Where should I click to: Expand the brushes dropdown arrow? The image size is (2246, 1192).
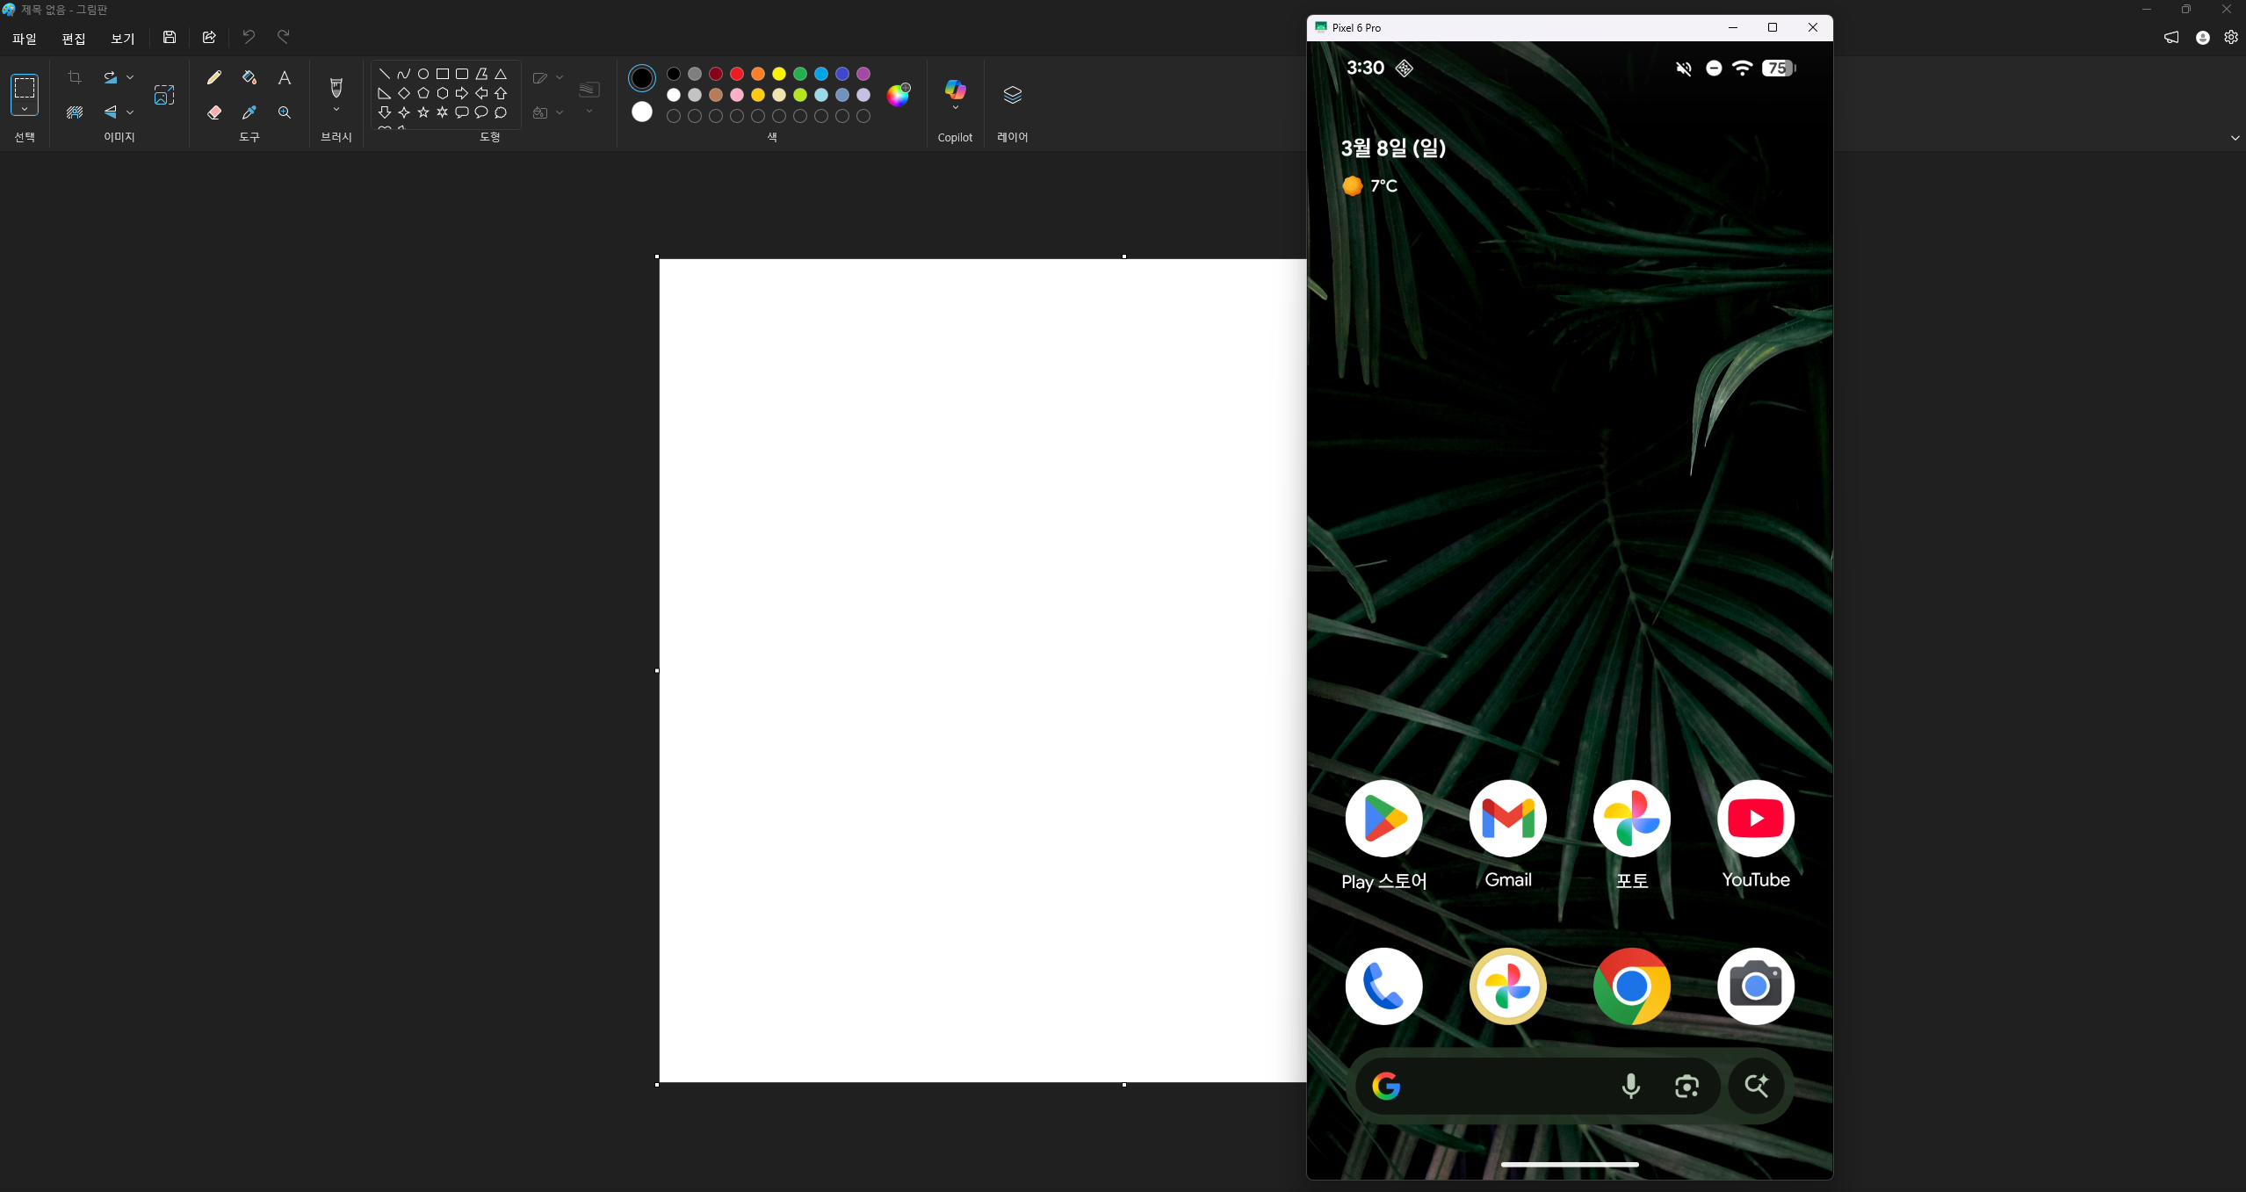(336, 110)
